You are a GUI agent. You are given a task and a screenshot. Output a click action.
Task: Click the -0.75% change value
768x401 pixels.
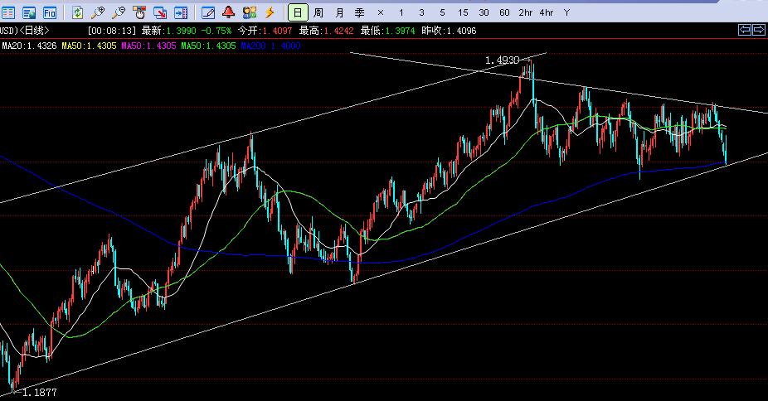pyautogui.click(x=216, y=31)
